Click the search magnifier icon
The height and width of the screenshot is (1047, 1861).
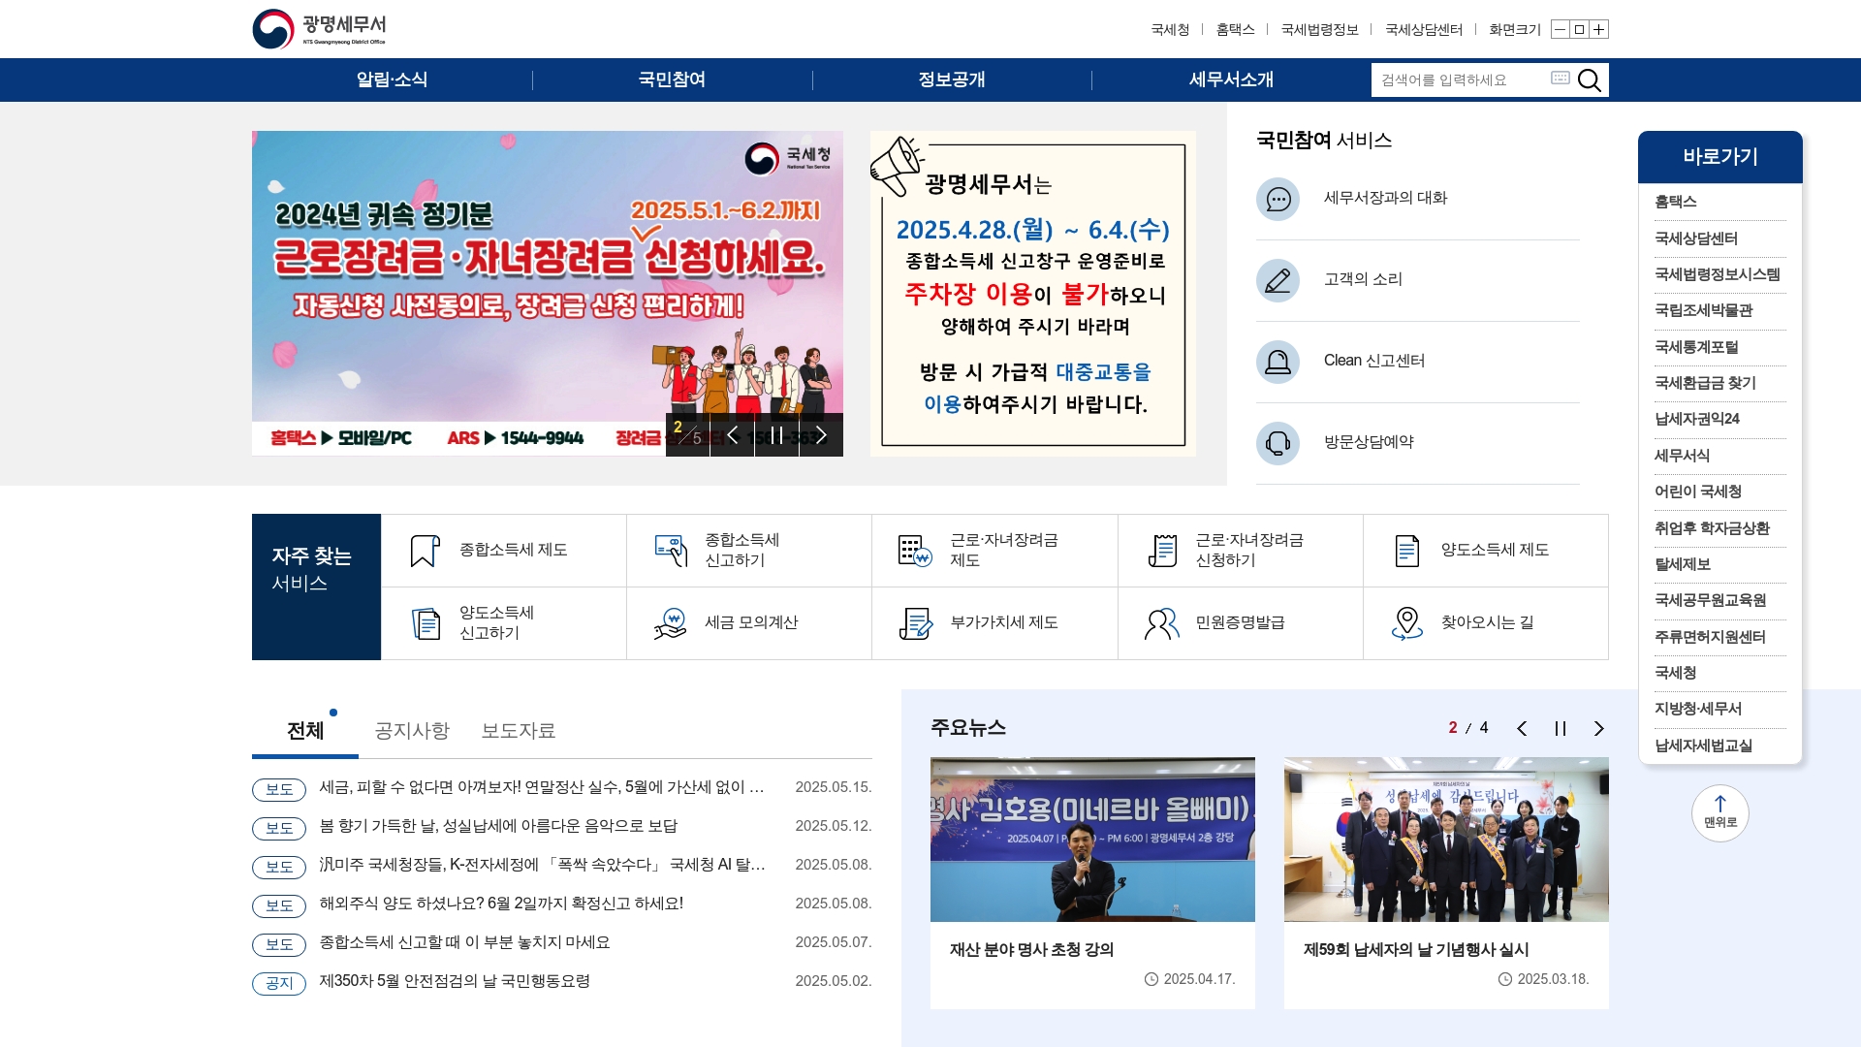(1589, 80)
